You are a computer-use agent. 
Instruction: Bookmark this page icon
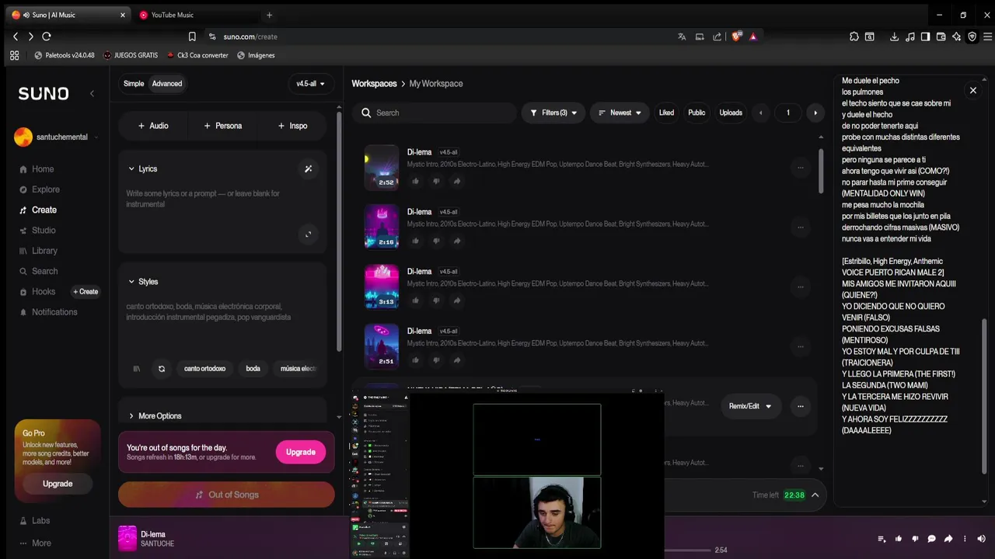pyautogui.click(x=192, y=36)
